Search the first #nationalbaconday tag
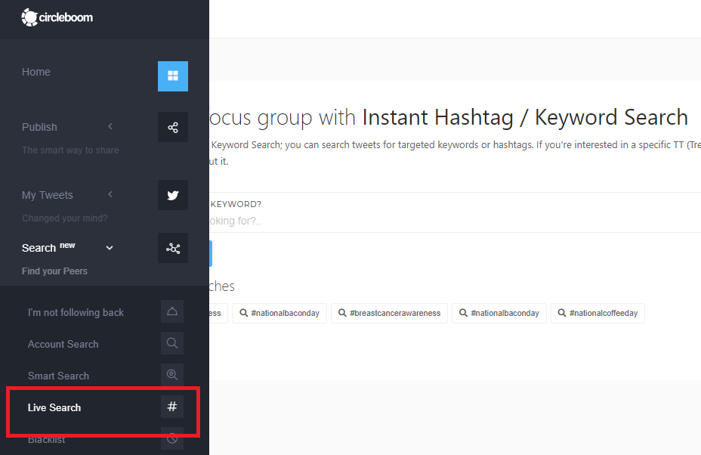The width and height of the screenshot is (701, 455). tap(279, 313)
